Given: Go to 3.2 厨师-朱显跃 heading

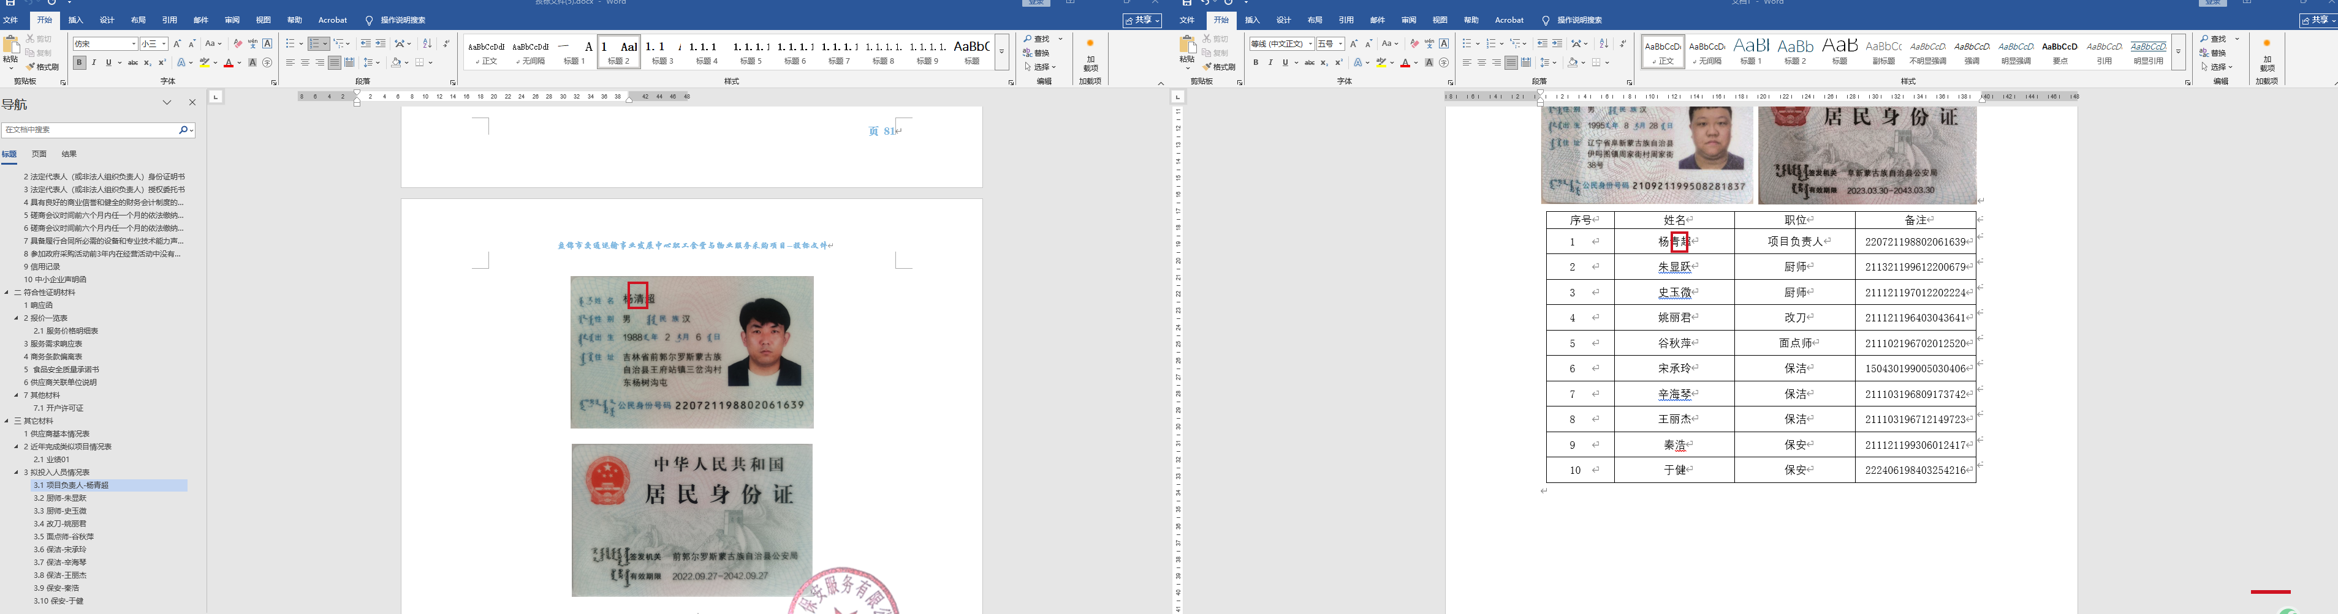Looking at the screenshot, I should click(60, 498).
